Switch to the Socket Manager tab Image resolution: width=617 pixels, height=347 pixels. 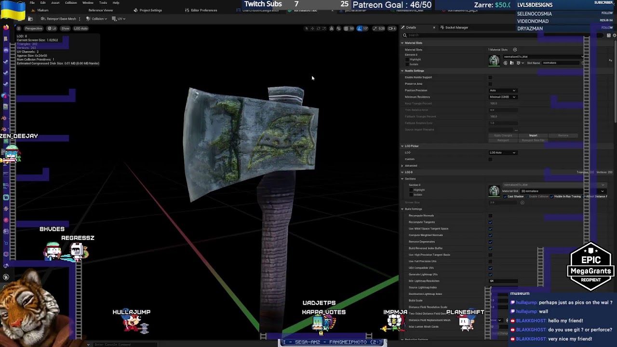coord(454,27)
